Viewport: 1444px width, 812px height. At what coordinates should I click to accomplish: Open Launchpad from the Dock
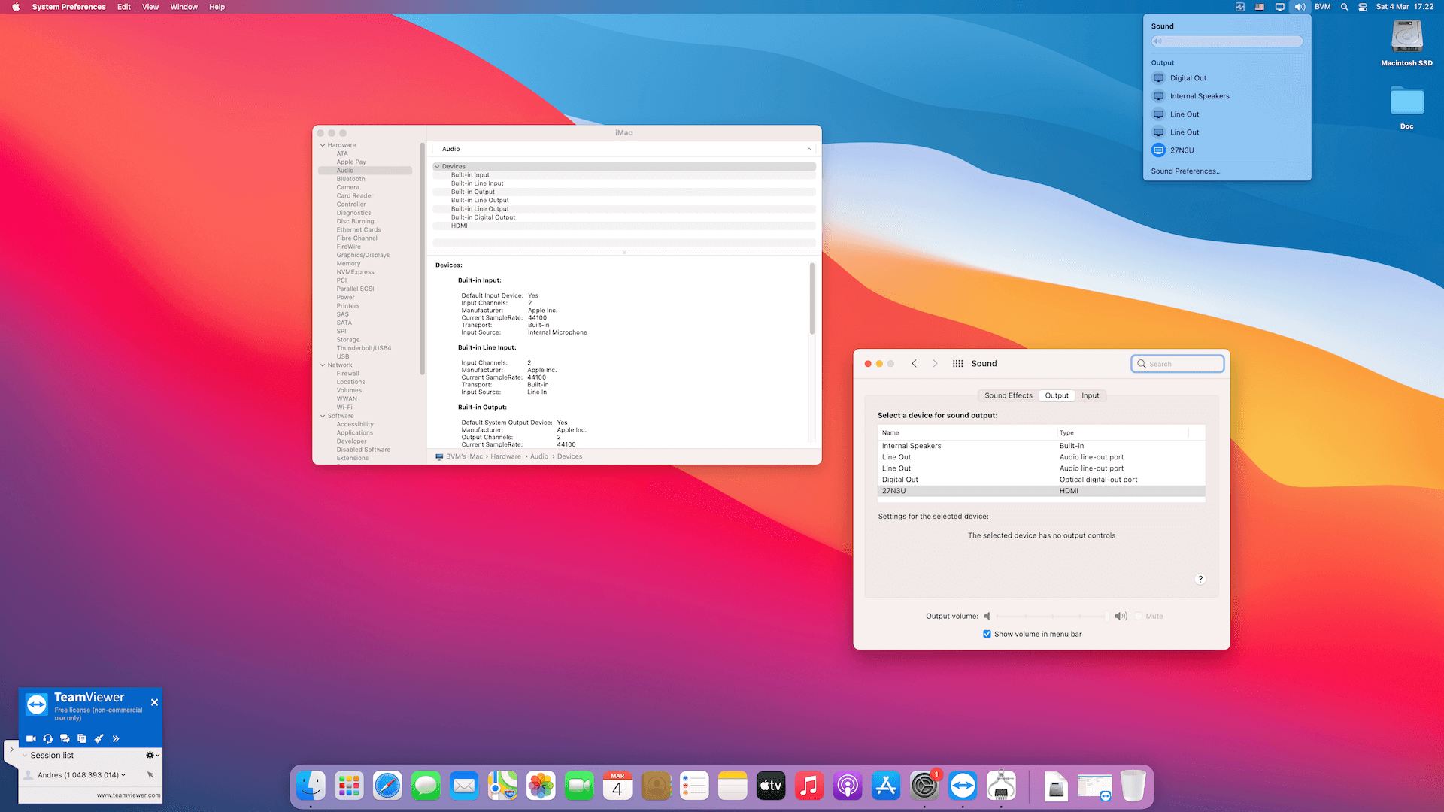click(349, 786)
